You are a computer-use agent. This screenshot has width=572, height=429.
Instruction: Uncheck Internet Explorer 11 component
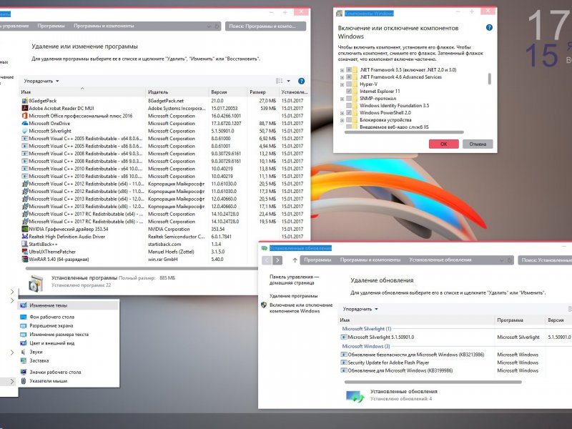pyautogui.click(x=349, y=92)
